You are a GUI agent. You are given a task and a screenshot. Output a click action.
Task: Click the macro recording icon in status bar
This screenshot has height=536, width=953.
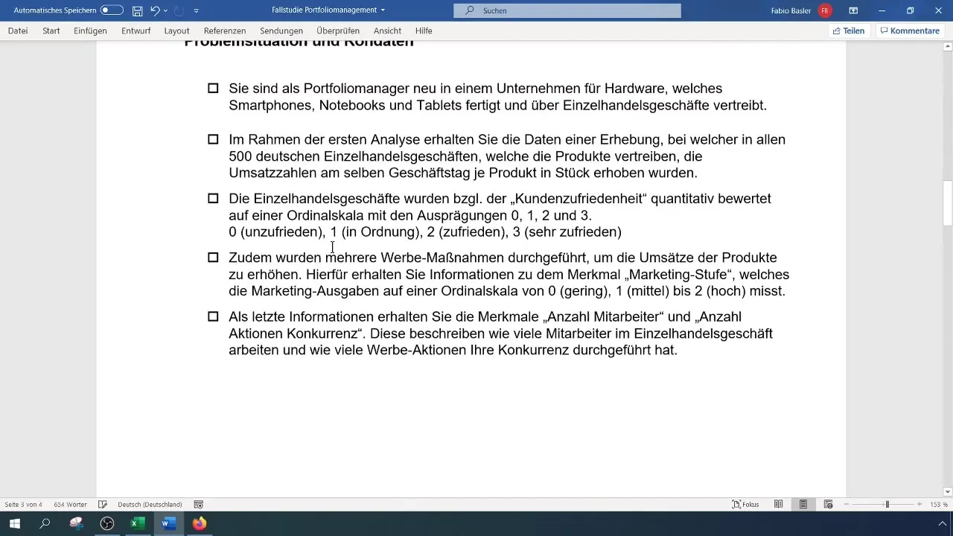point(199,504)
